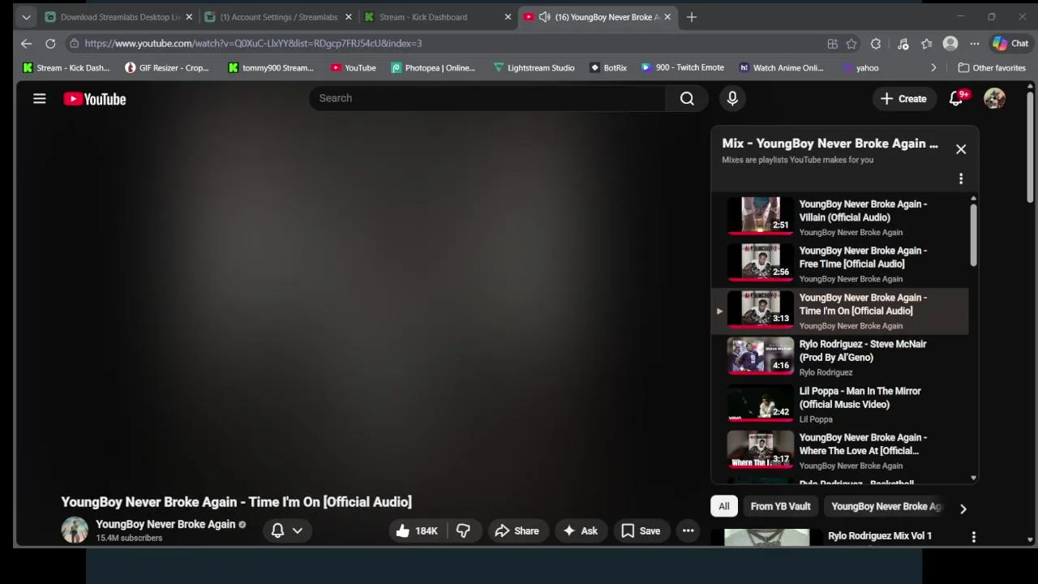Bookmark this page with star icon
This screenshot has height=584, width=1038.
(851, 44)
